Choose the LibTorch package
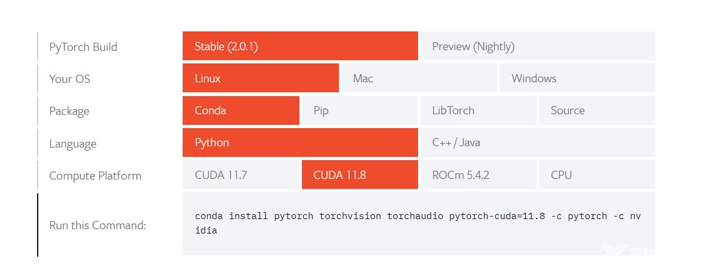Screen dimensions: 715x280 coord(478,110)
